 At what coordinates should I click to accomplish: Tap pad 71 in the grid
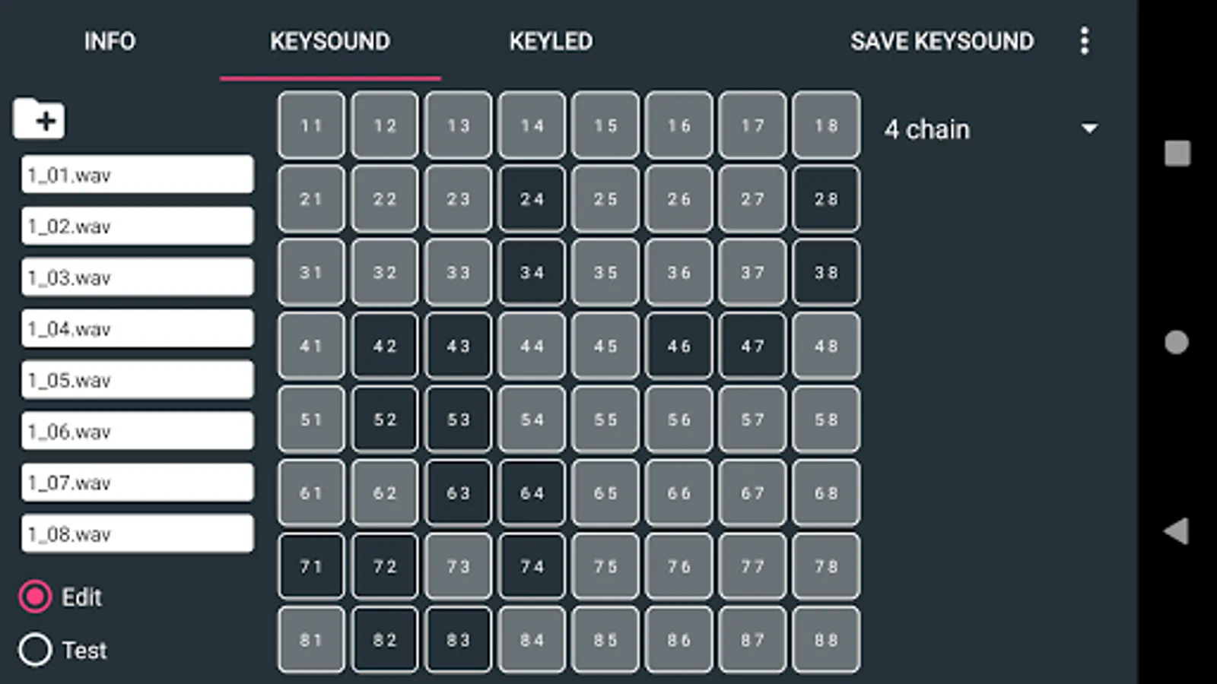(311, 566)
